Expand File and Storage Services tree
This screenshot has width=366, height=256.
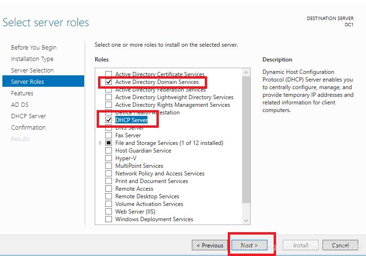click(x=100, y=143)
